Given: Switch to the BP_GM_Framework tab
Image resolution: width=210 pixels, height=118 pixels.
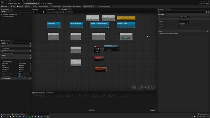Looking at the screenshot, I should point(47,4).
